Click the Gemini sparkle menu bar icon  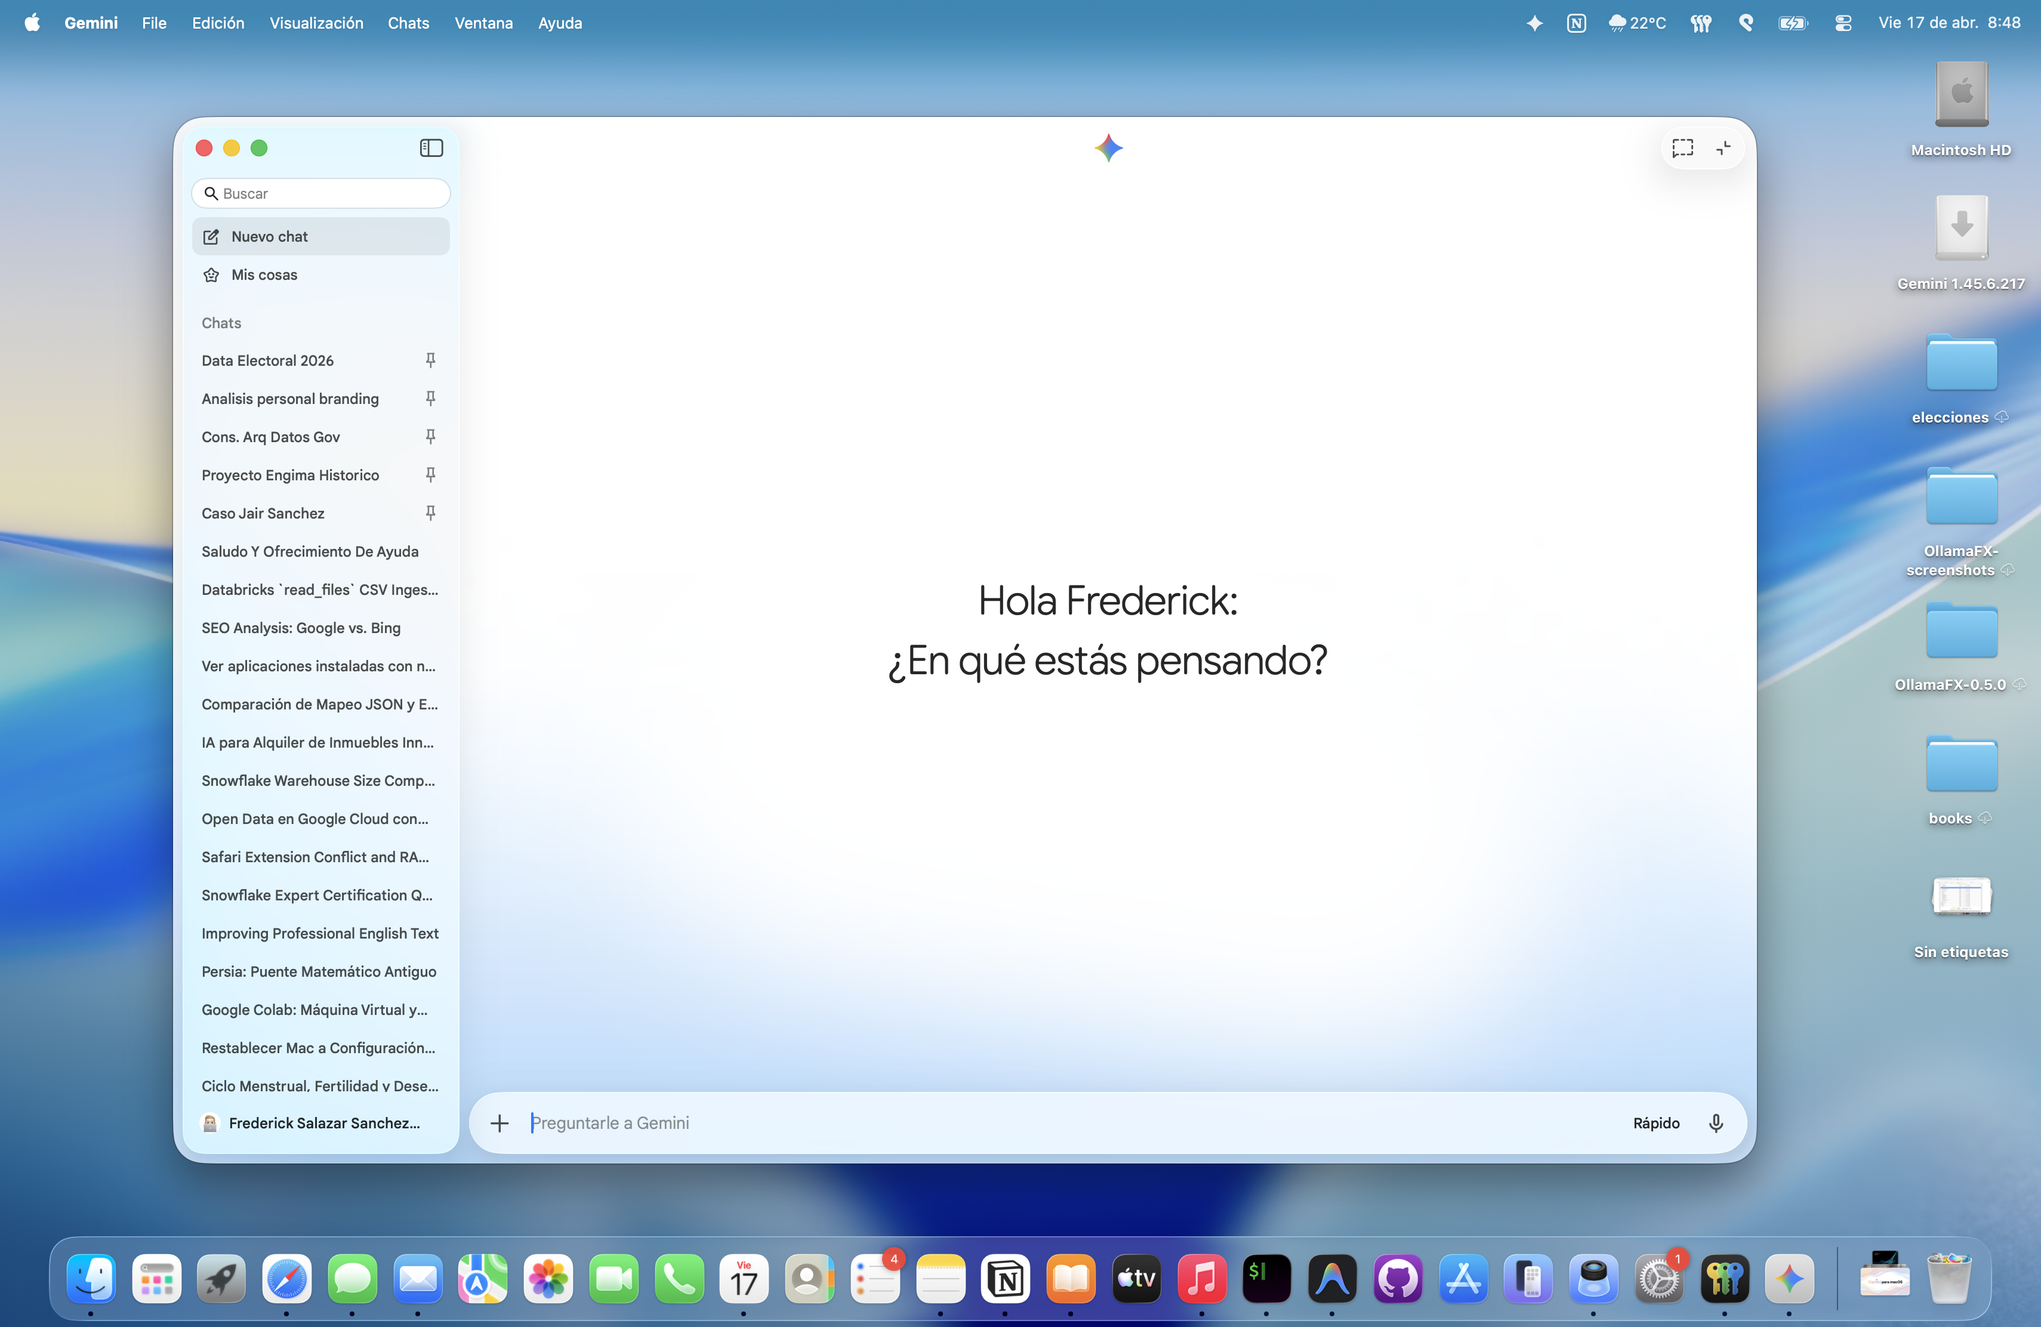coord(1534,23)
